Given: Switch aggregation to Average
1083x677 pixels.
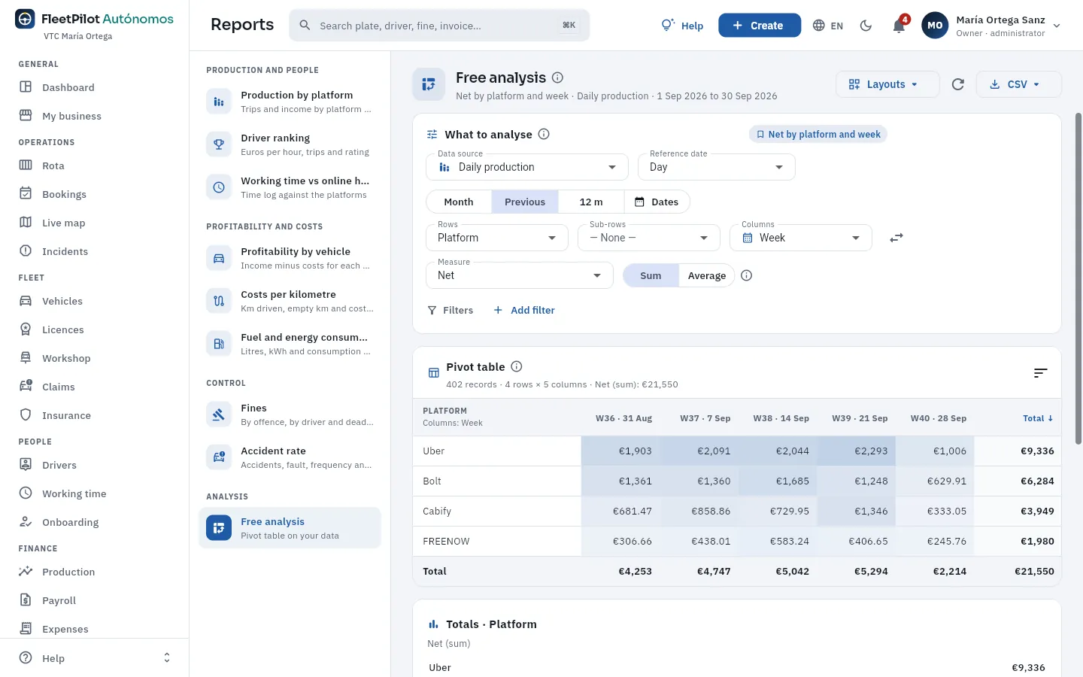Looking at the screenshot, I should point(707,275).
